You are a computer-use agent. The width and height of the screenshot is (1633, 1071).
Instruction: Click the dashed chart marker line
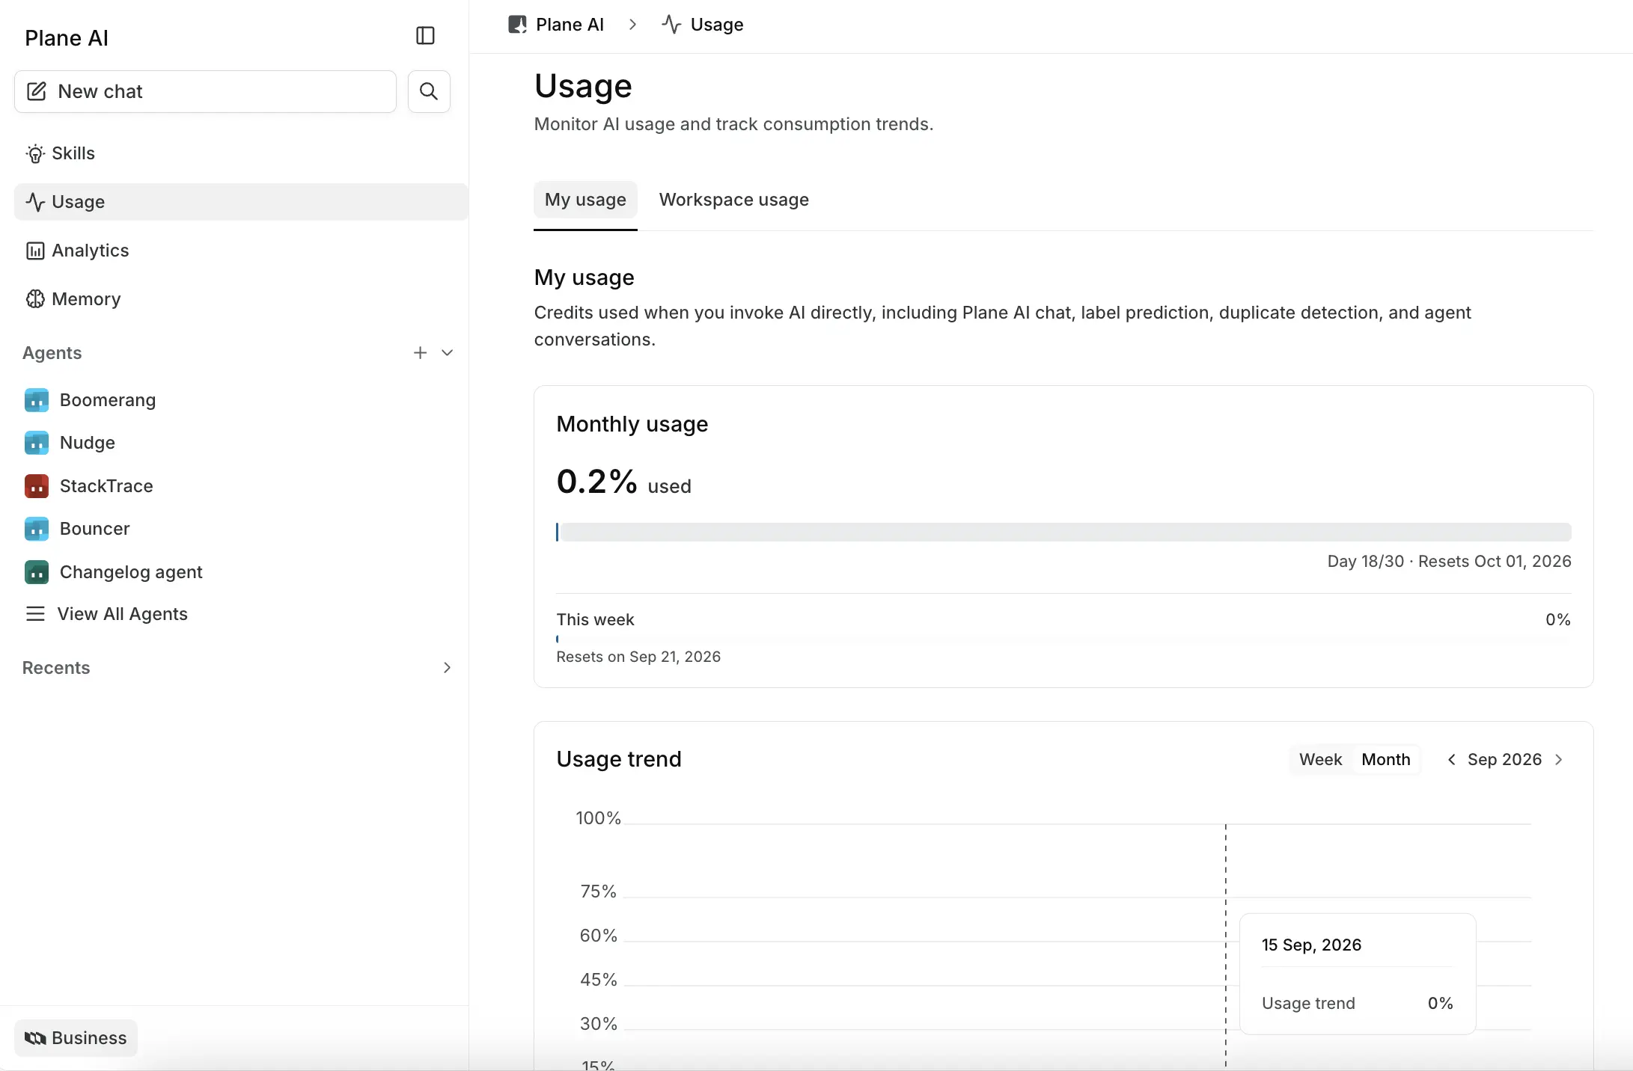click(x=1226, y=946)
